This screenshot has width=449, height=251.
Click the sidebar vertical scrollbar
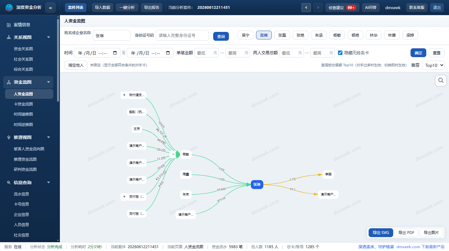click(x=58, y=60)
